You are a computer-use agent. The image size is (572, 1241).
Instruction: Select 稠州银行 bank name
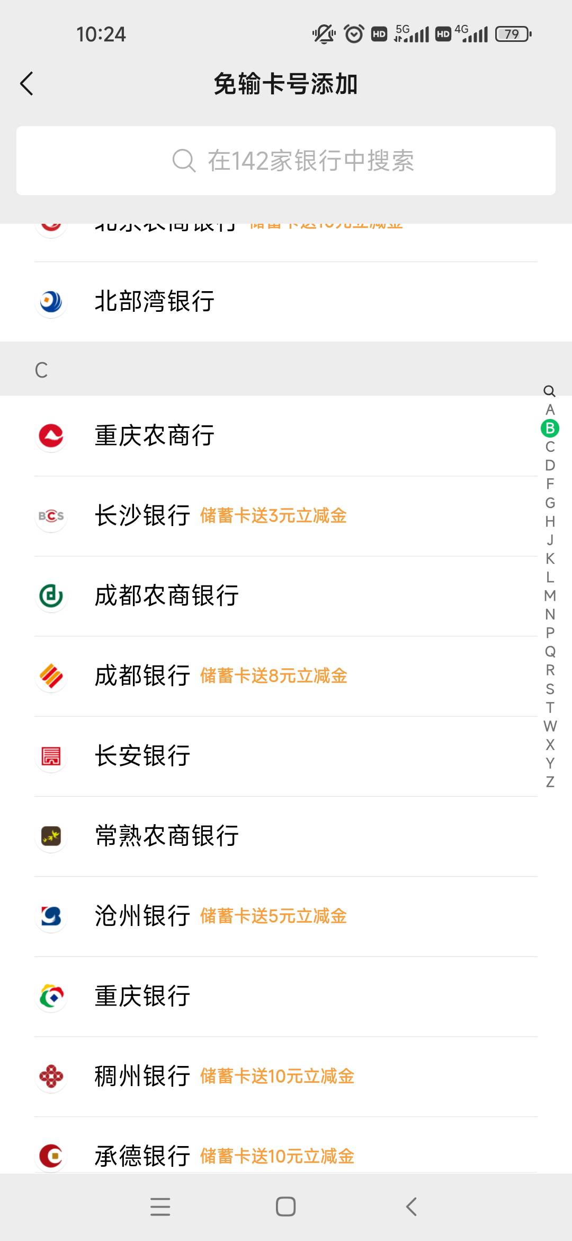tap(142, 1077)
